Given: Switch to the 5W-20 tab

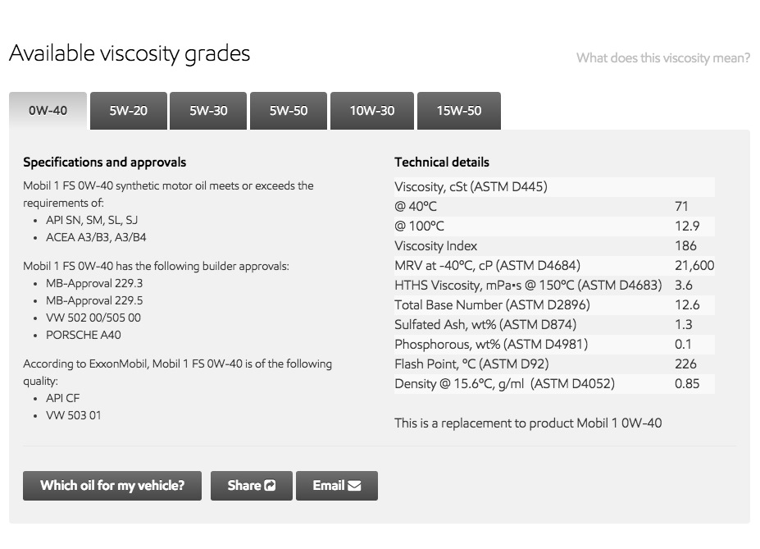Looking at the screenshot, I should pos(129,111).
